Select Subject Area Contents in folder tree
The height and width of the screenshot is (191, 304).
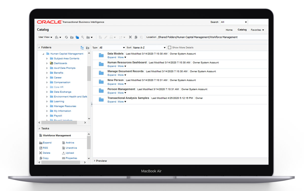tap(66, 59)
